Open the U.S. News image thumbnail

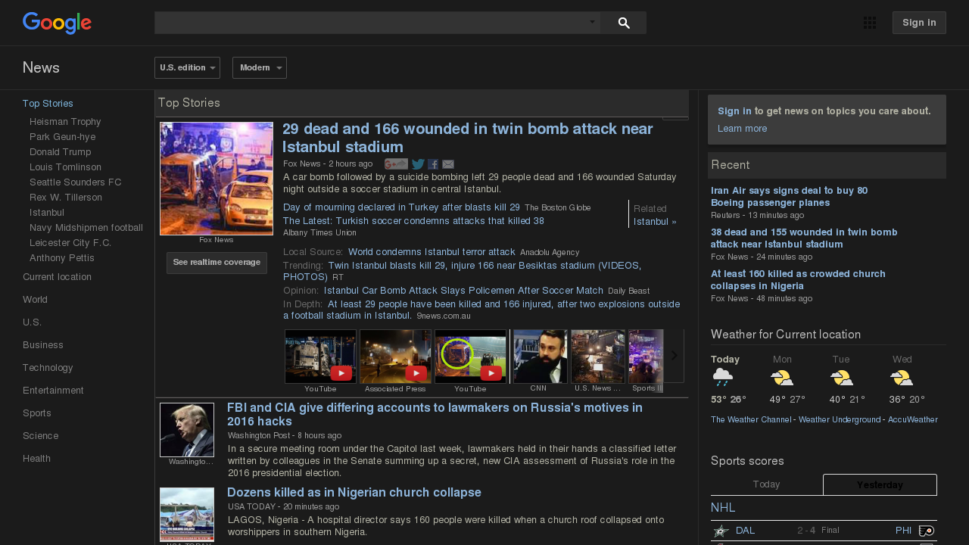pos(597,357)
